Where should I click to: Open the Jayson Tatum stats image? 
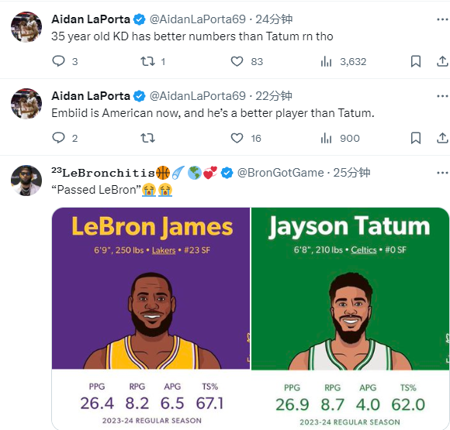pyautogui.click(x=350, y=318)
